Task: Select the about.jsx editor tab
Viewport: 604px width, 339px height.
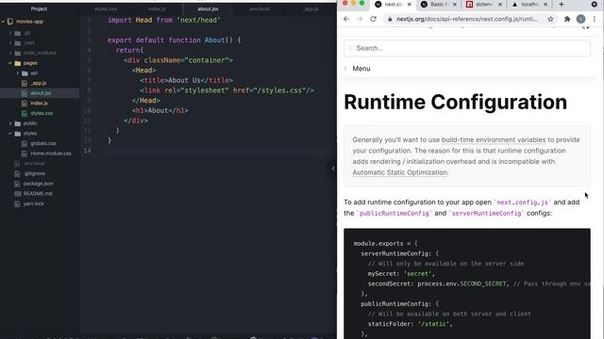Action: 208,8
